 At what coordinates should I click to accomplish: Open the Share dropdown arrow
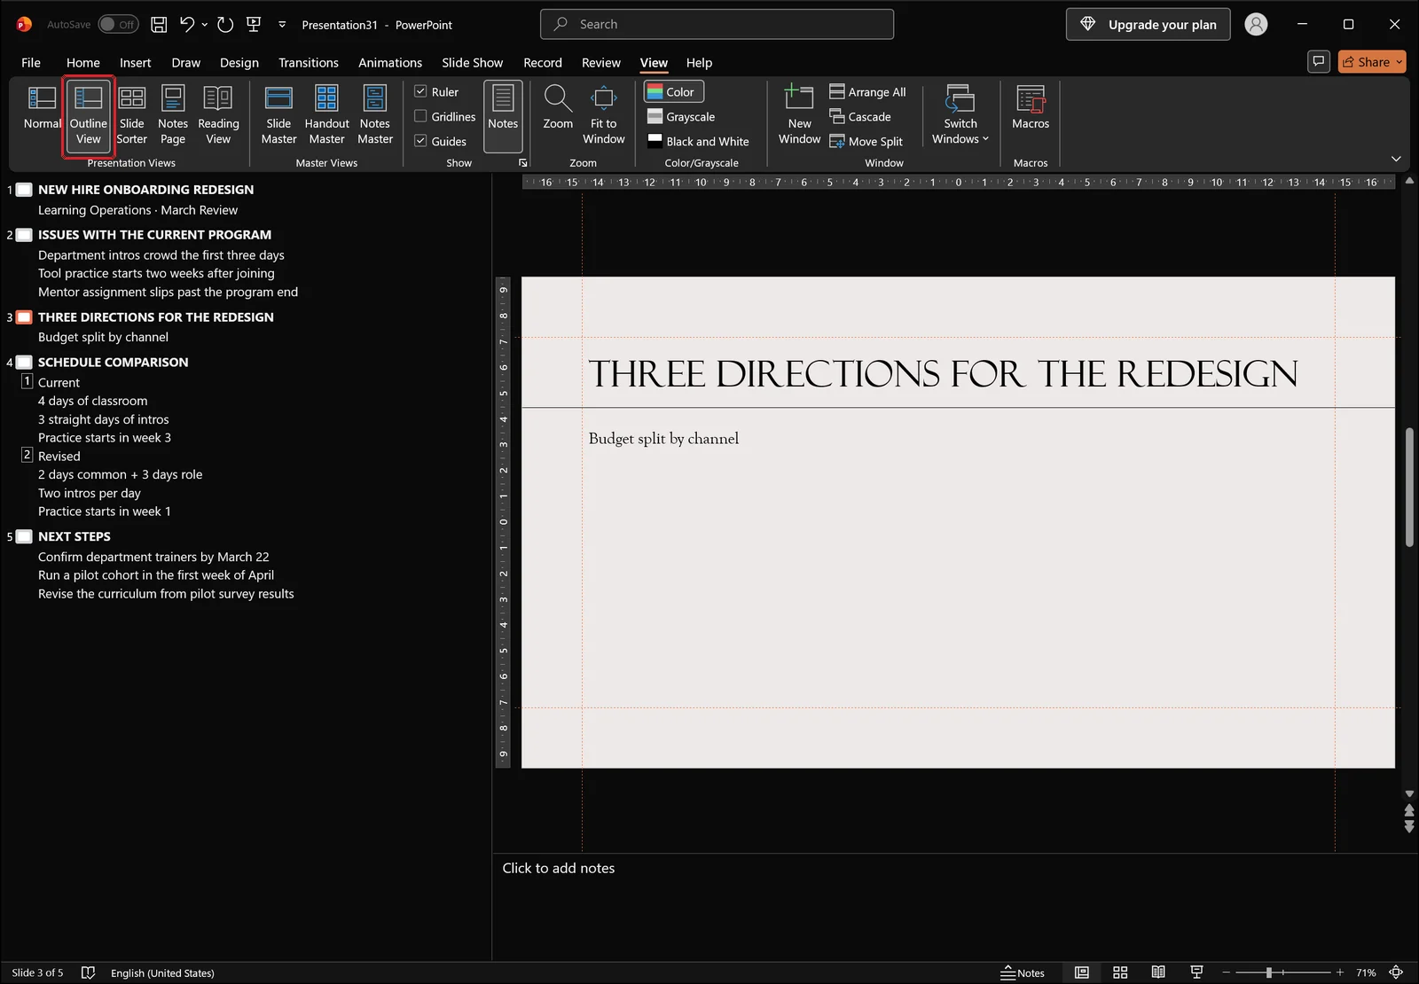(1399, 62)
